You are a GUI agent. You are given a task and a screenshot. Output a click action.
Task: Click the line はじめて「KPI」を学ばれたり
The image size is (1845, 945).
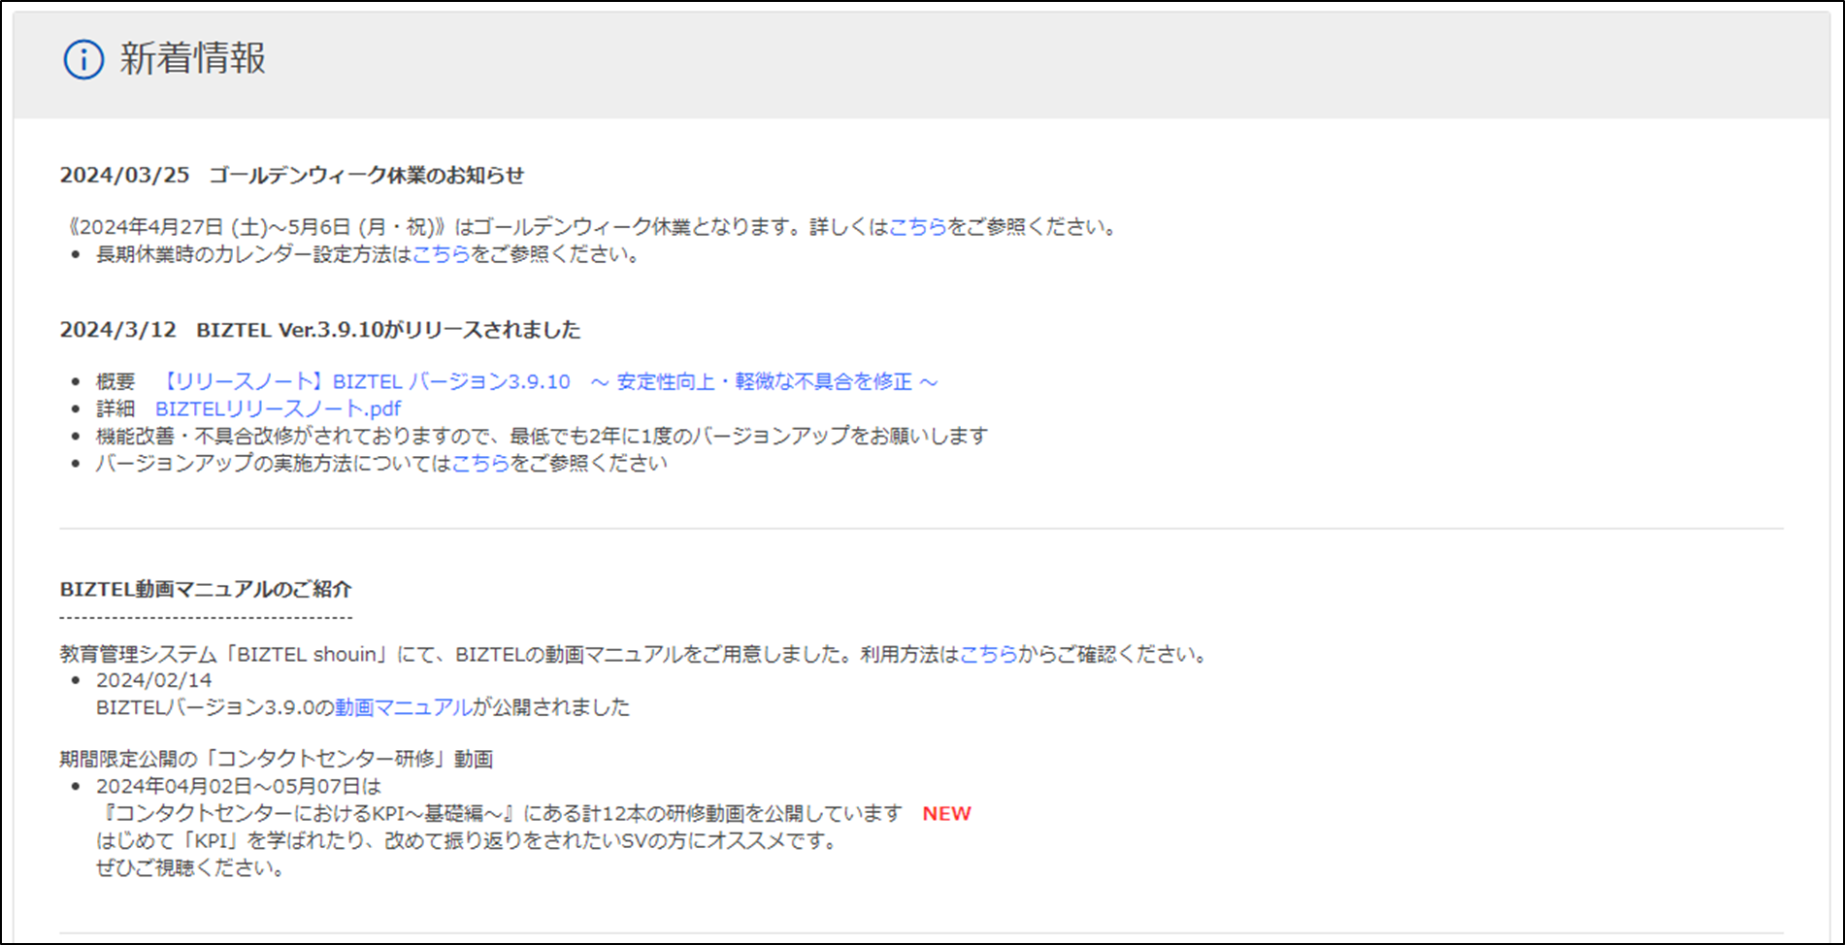click(469, 840)
